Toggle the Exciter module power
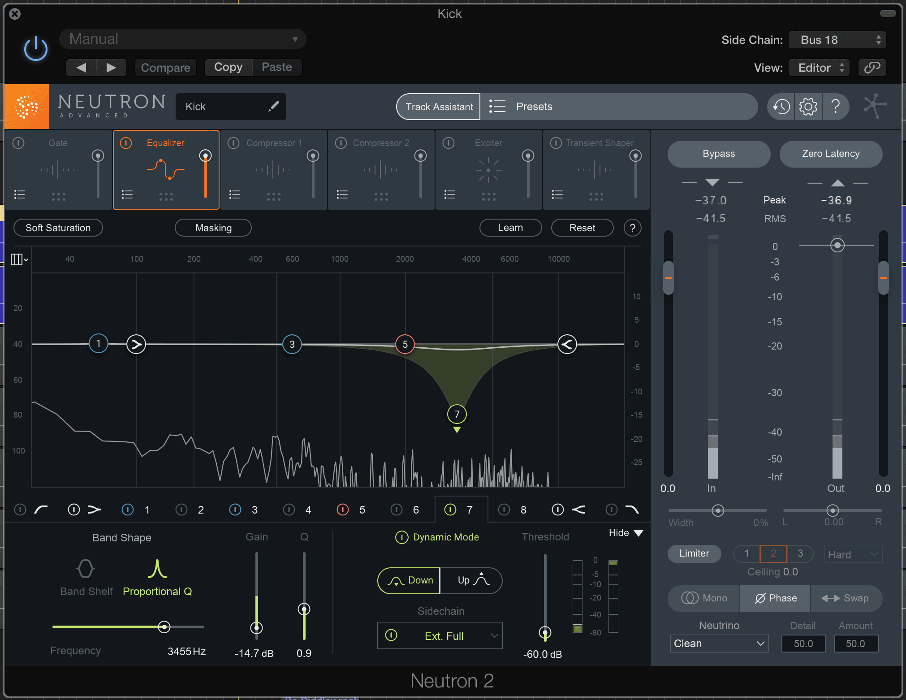The image size is (906, 700). click(x=449, y=143)
